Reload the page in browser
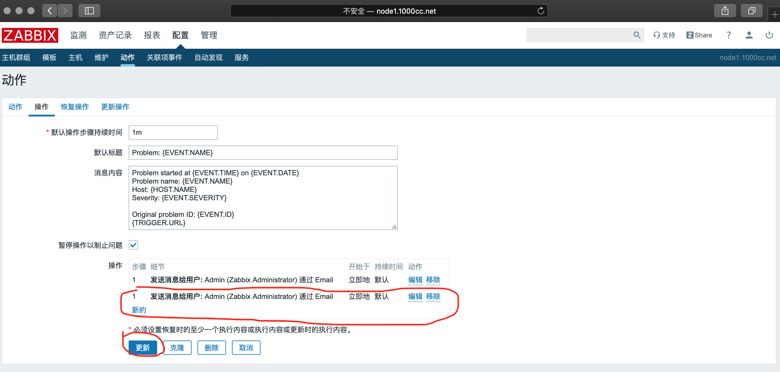The height and width of the screenshot is (372, 780). coord(541,11)
